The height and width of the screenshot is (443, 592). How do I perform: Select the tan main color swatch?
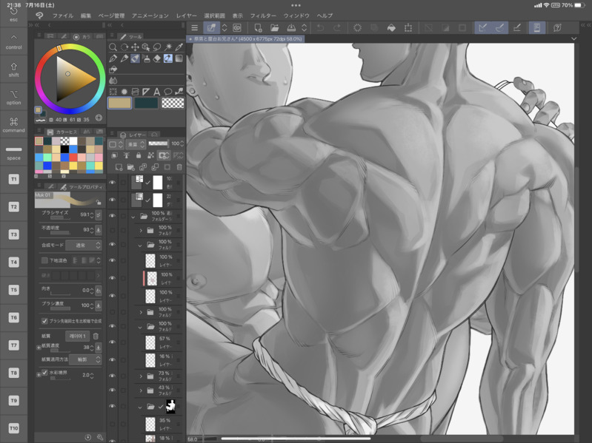click(x=120, y=103)
